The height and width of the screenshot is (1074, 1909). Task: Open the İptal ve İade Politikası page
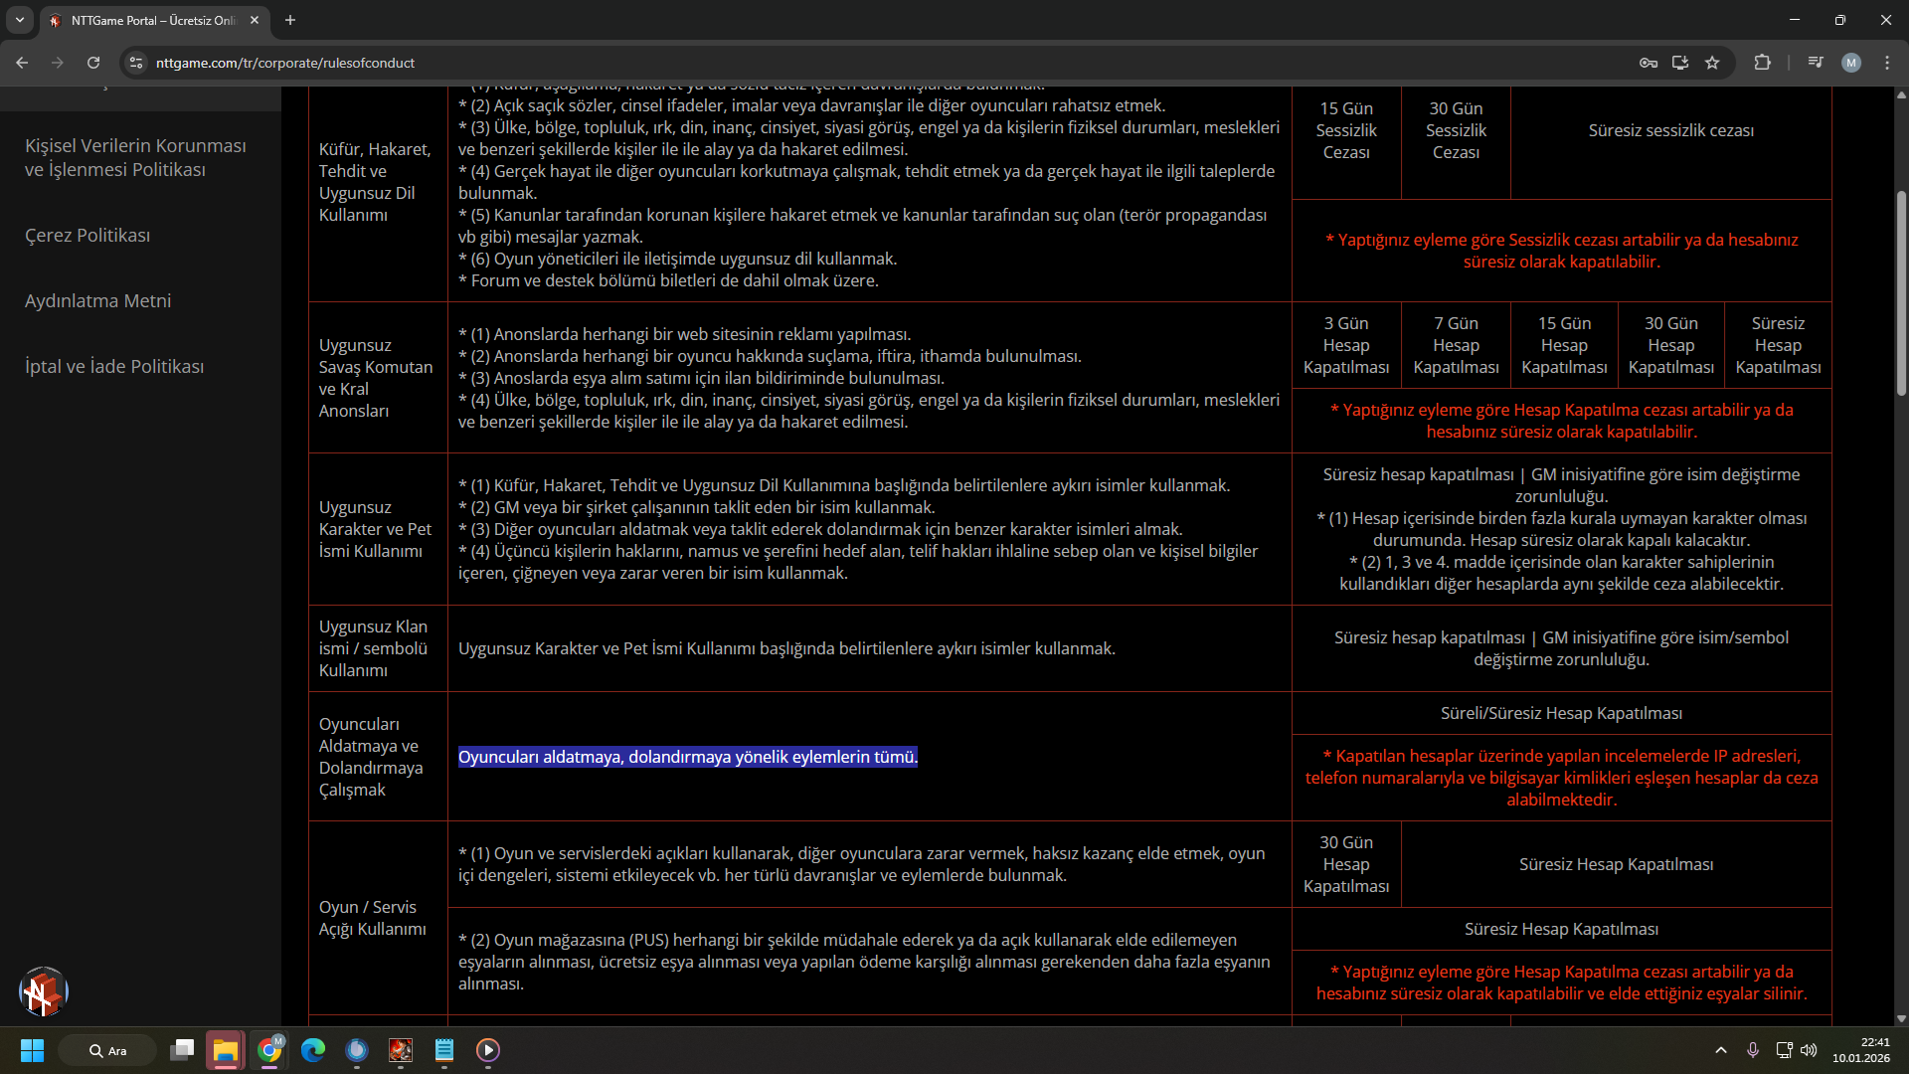click(114, 367)
